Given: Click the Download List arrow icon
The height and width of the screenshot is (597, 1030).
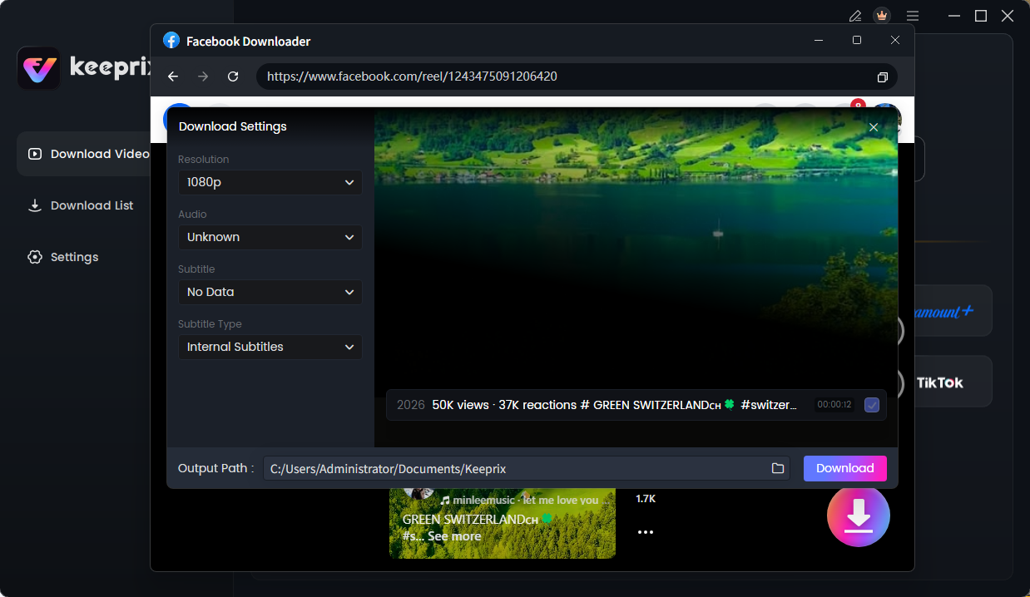Looking at the screenshot, I should coord(35,205).
